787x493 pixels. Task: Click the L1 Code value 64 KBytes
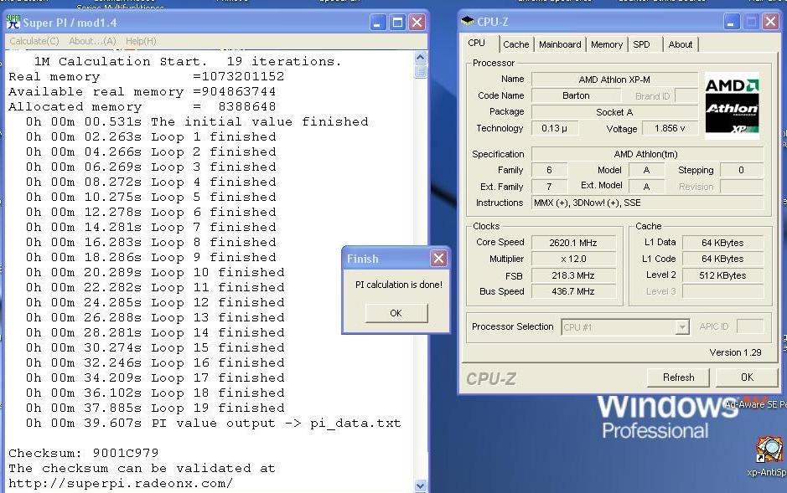pos(722,259)
